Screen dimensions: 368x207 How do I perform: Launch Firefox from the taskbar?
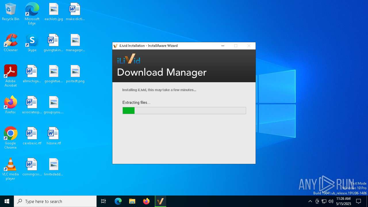146,201
